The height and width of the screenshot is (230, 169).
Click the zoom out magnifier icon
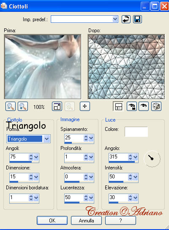pyautogui.click(x=11, y=106)
